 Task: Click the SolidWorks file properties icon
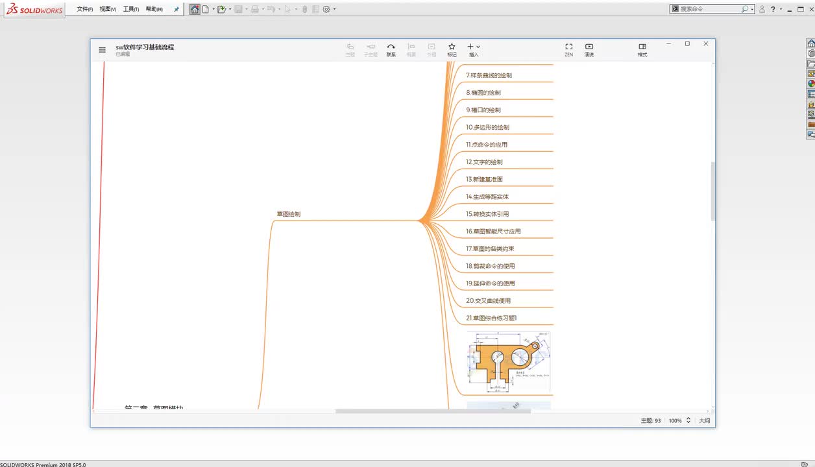315,9
